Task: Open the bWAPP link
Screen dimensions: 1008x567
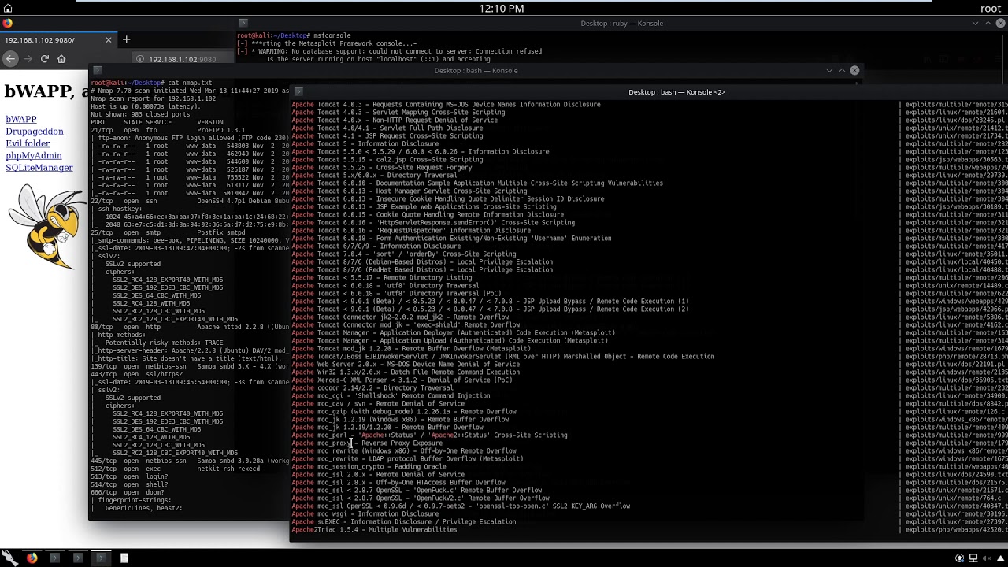Action: pyautogui.click(x=21, y=120)
